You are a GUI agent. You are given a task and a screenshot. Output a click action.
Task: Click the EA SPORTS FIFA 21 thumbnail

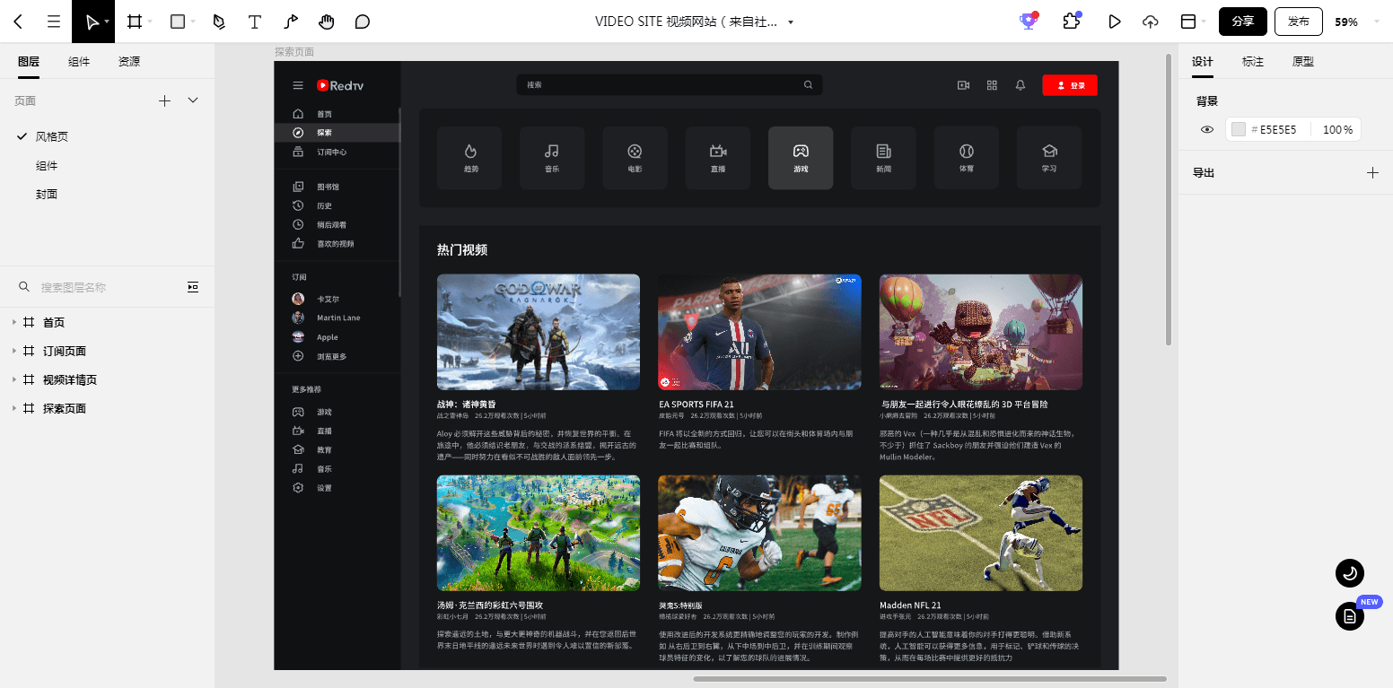(759, 332)
